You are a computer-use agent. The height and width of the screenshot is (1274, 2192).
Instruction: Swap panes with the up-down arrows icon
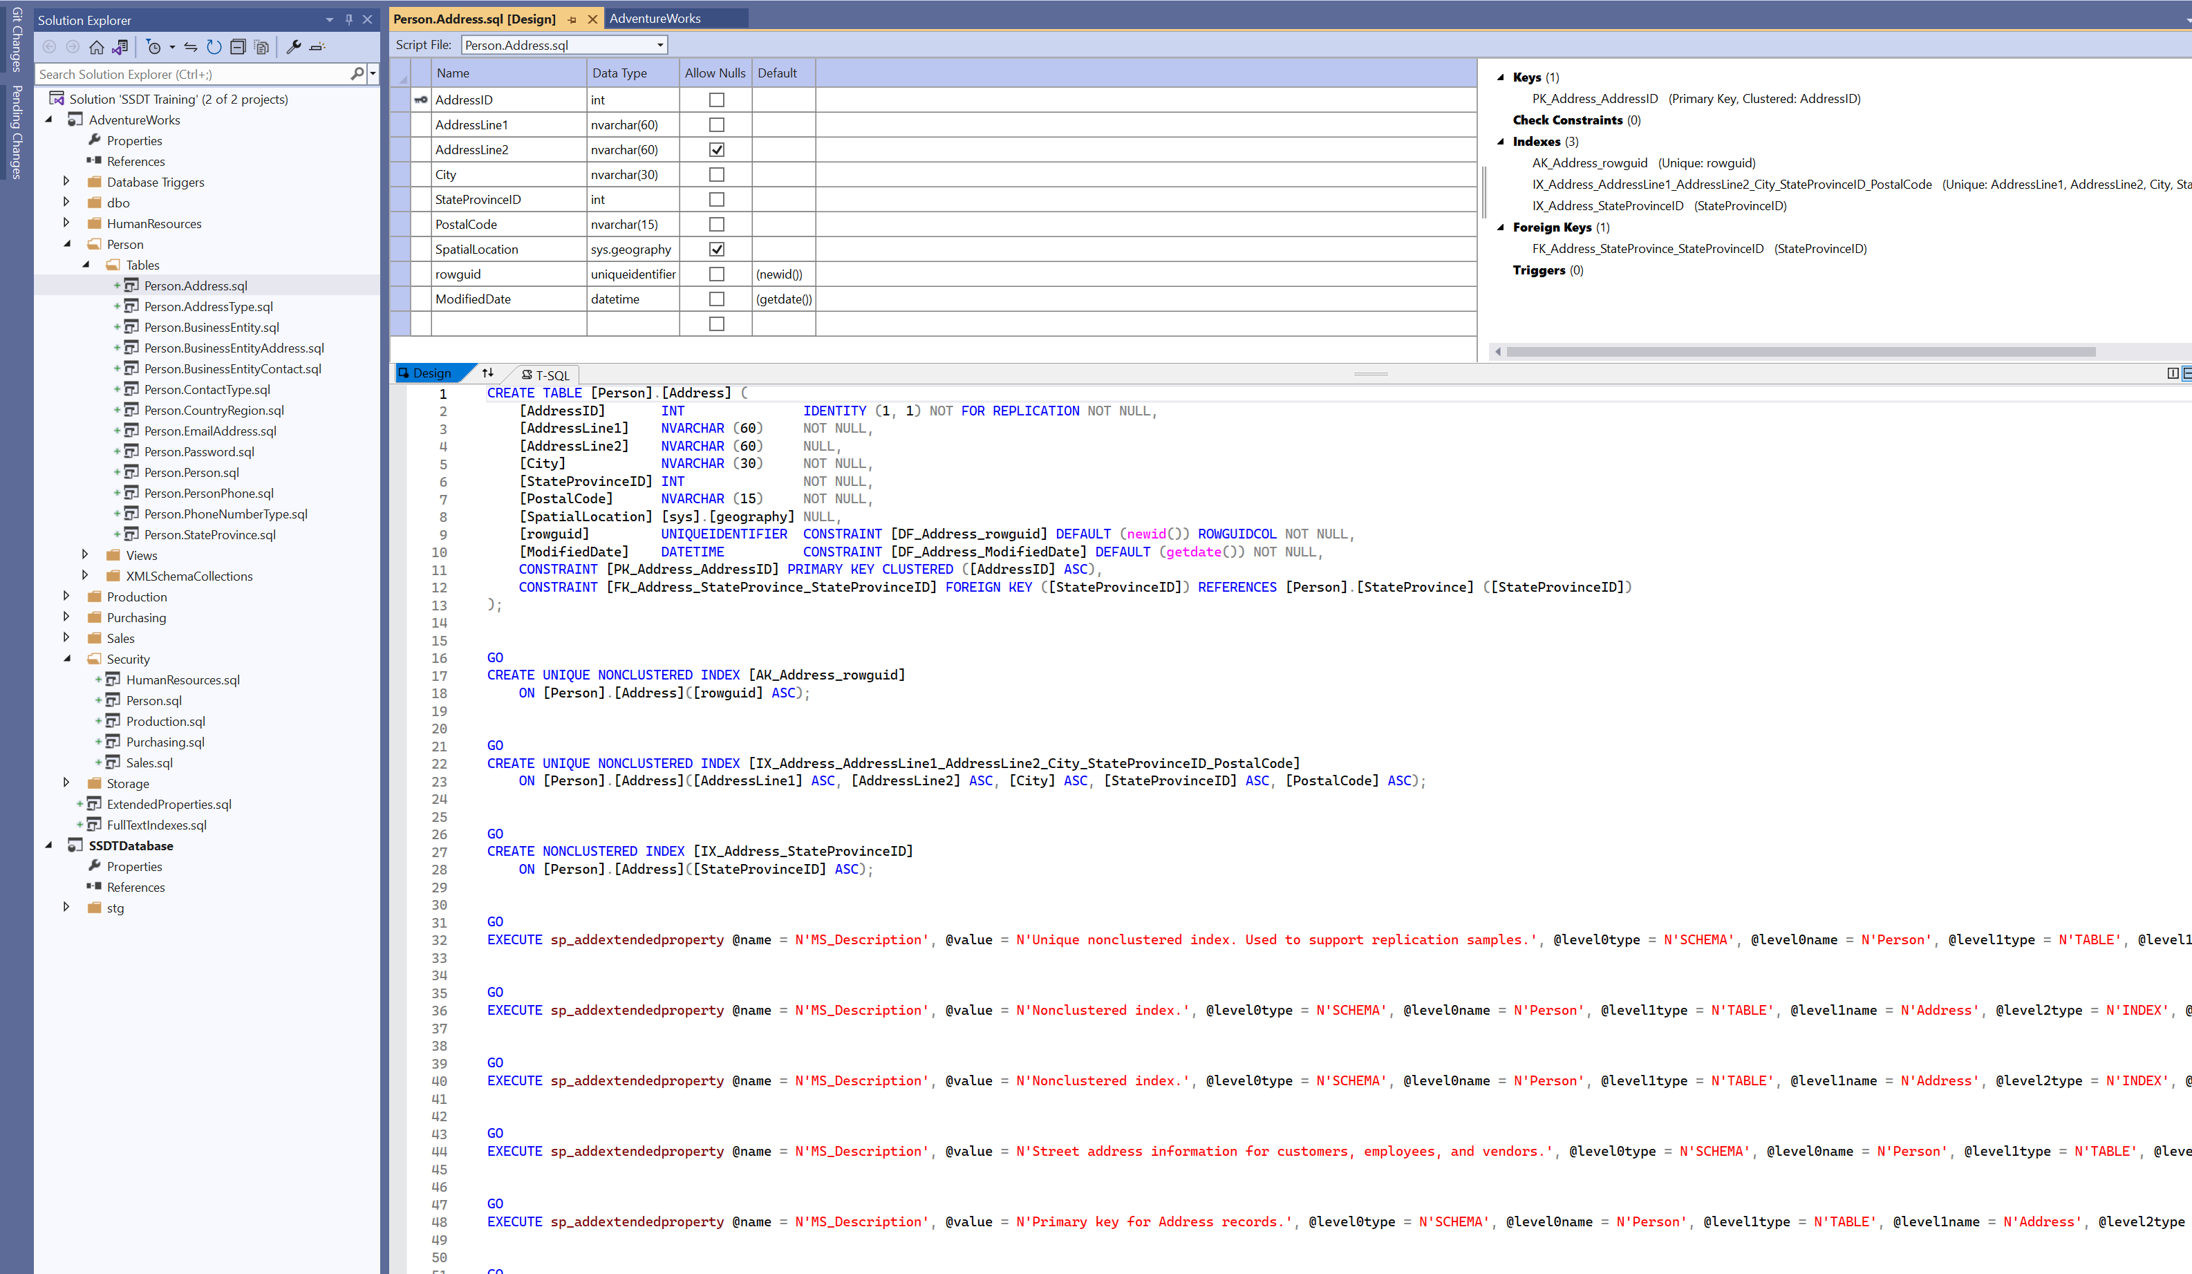[488, 373]
